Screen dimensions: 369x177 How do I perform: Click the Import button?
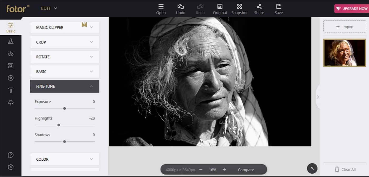345,27
